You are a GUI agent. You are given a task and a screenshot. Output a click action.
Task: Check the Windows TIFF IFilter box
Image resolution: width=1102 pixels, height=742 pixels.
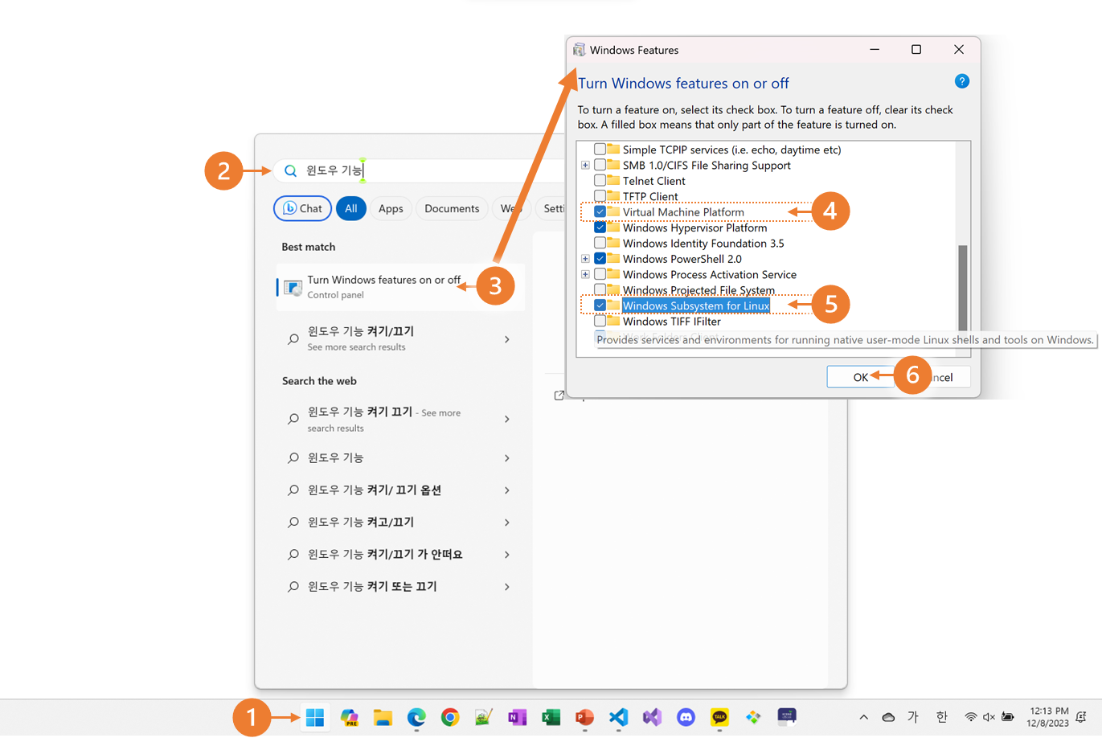click(x=600, y=321)
